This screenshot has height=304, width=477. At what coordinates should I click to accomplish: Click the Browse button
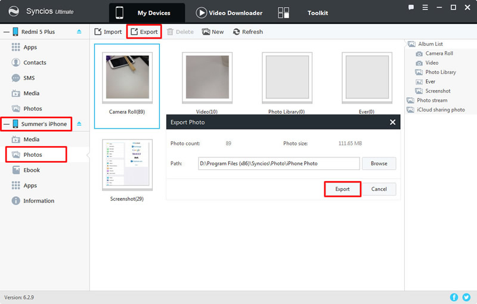[x=379, y=163]
